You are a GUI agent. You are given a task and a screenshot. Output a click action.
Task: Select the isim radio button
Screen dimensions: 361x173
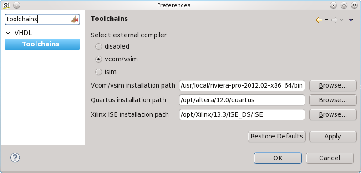tap(98, 72)
